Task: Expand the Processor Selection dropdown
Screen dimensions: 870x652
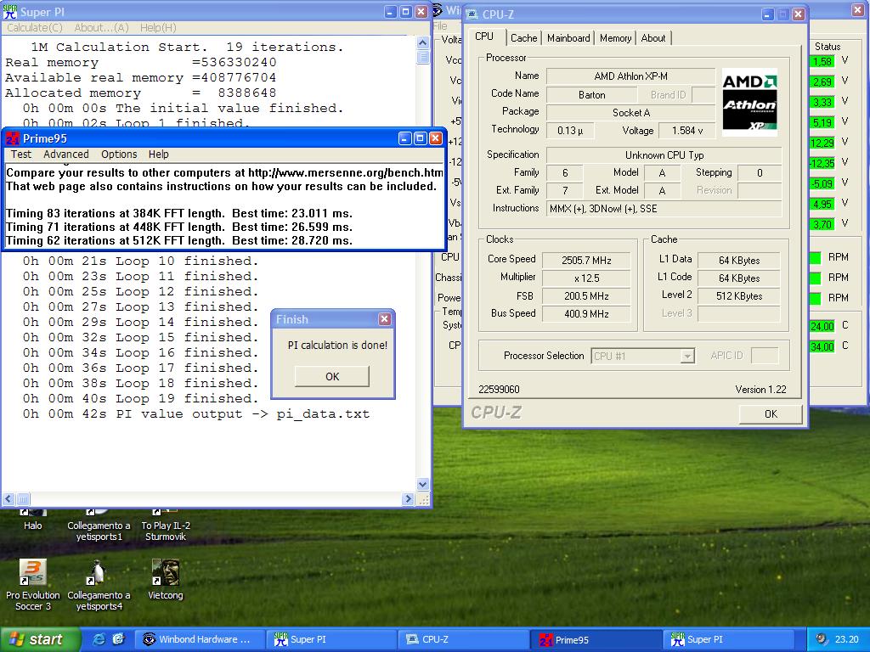Action: (x=686, y=356)
